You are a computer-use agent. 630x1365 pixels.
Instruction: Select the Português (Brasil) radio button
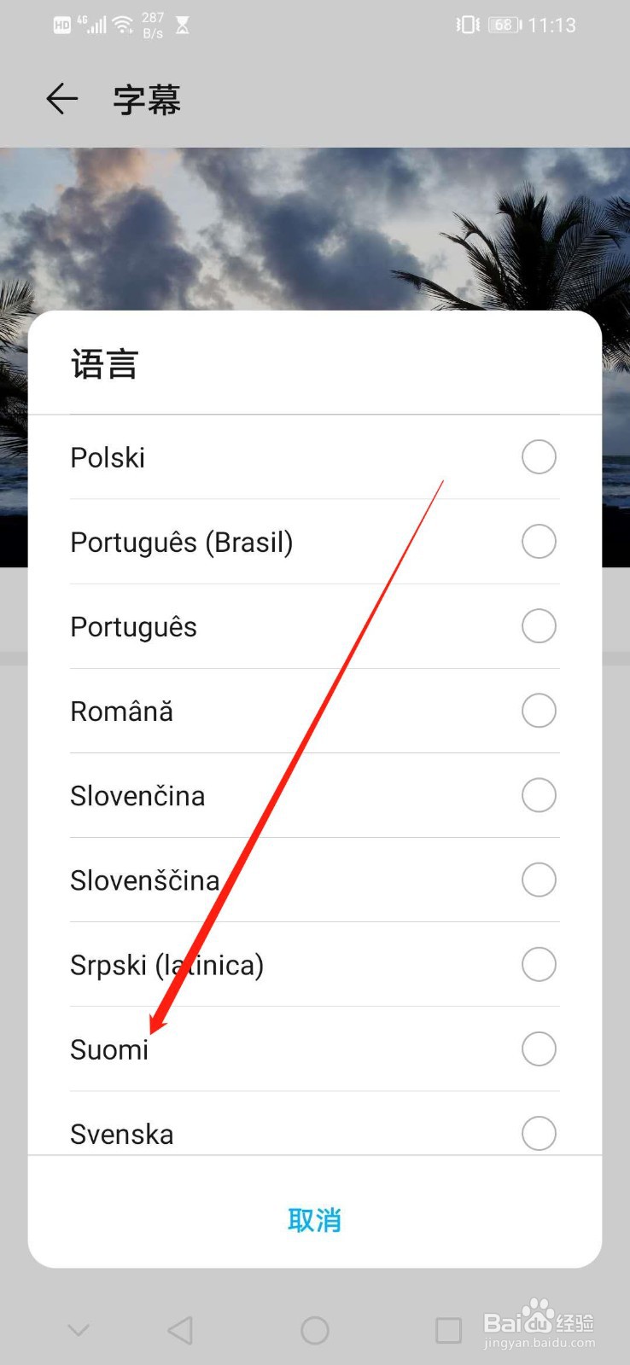coord(539,542)
